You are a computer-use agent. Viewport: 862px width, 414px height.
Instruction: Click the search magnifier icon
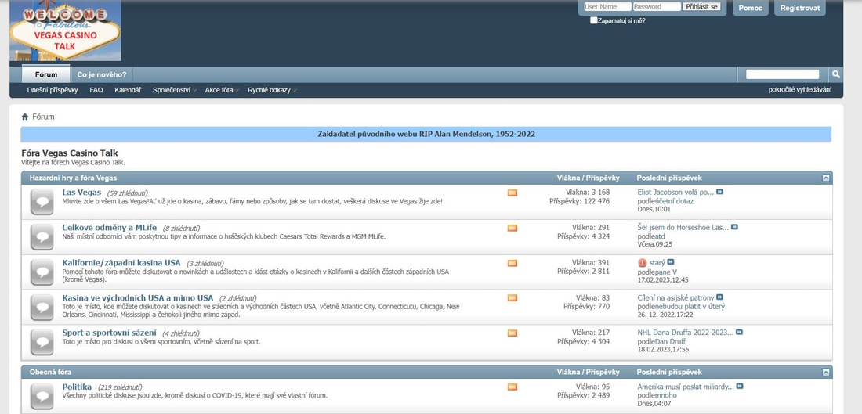(x=835, y=74)
